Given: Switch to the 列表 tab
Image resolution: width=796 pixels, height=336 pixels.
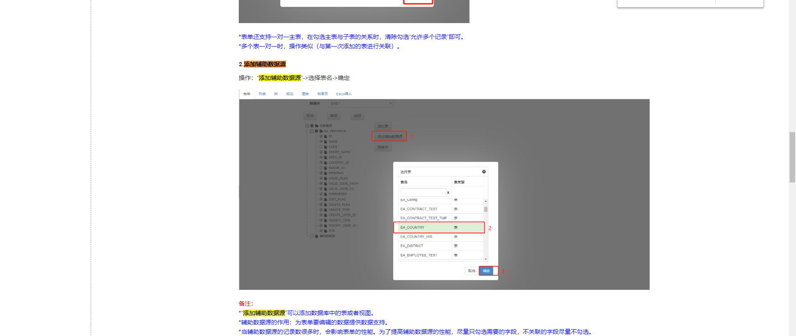Looking at the screenshot, I should 262,94.
